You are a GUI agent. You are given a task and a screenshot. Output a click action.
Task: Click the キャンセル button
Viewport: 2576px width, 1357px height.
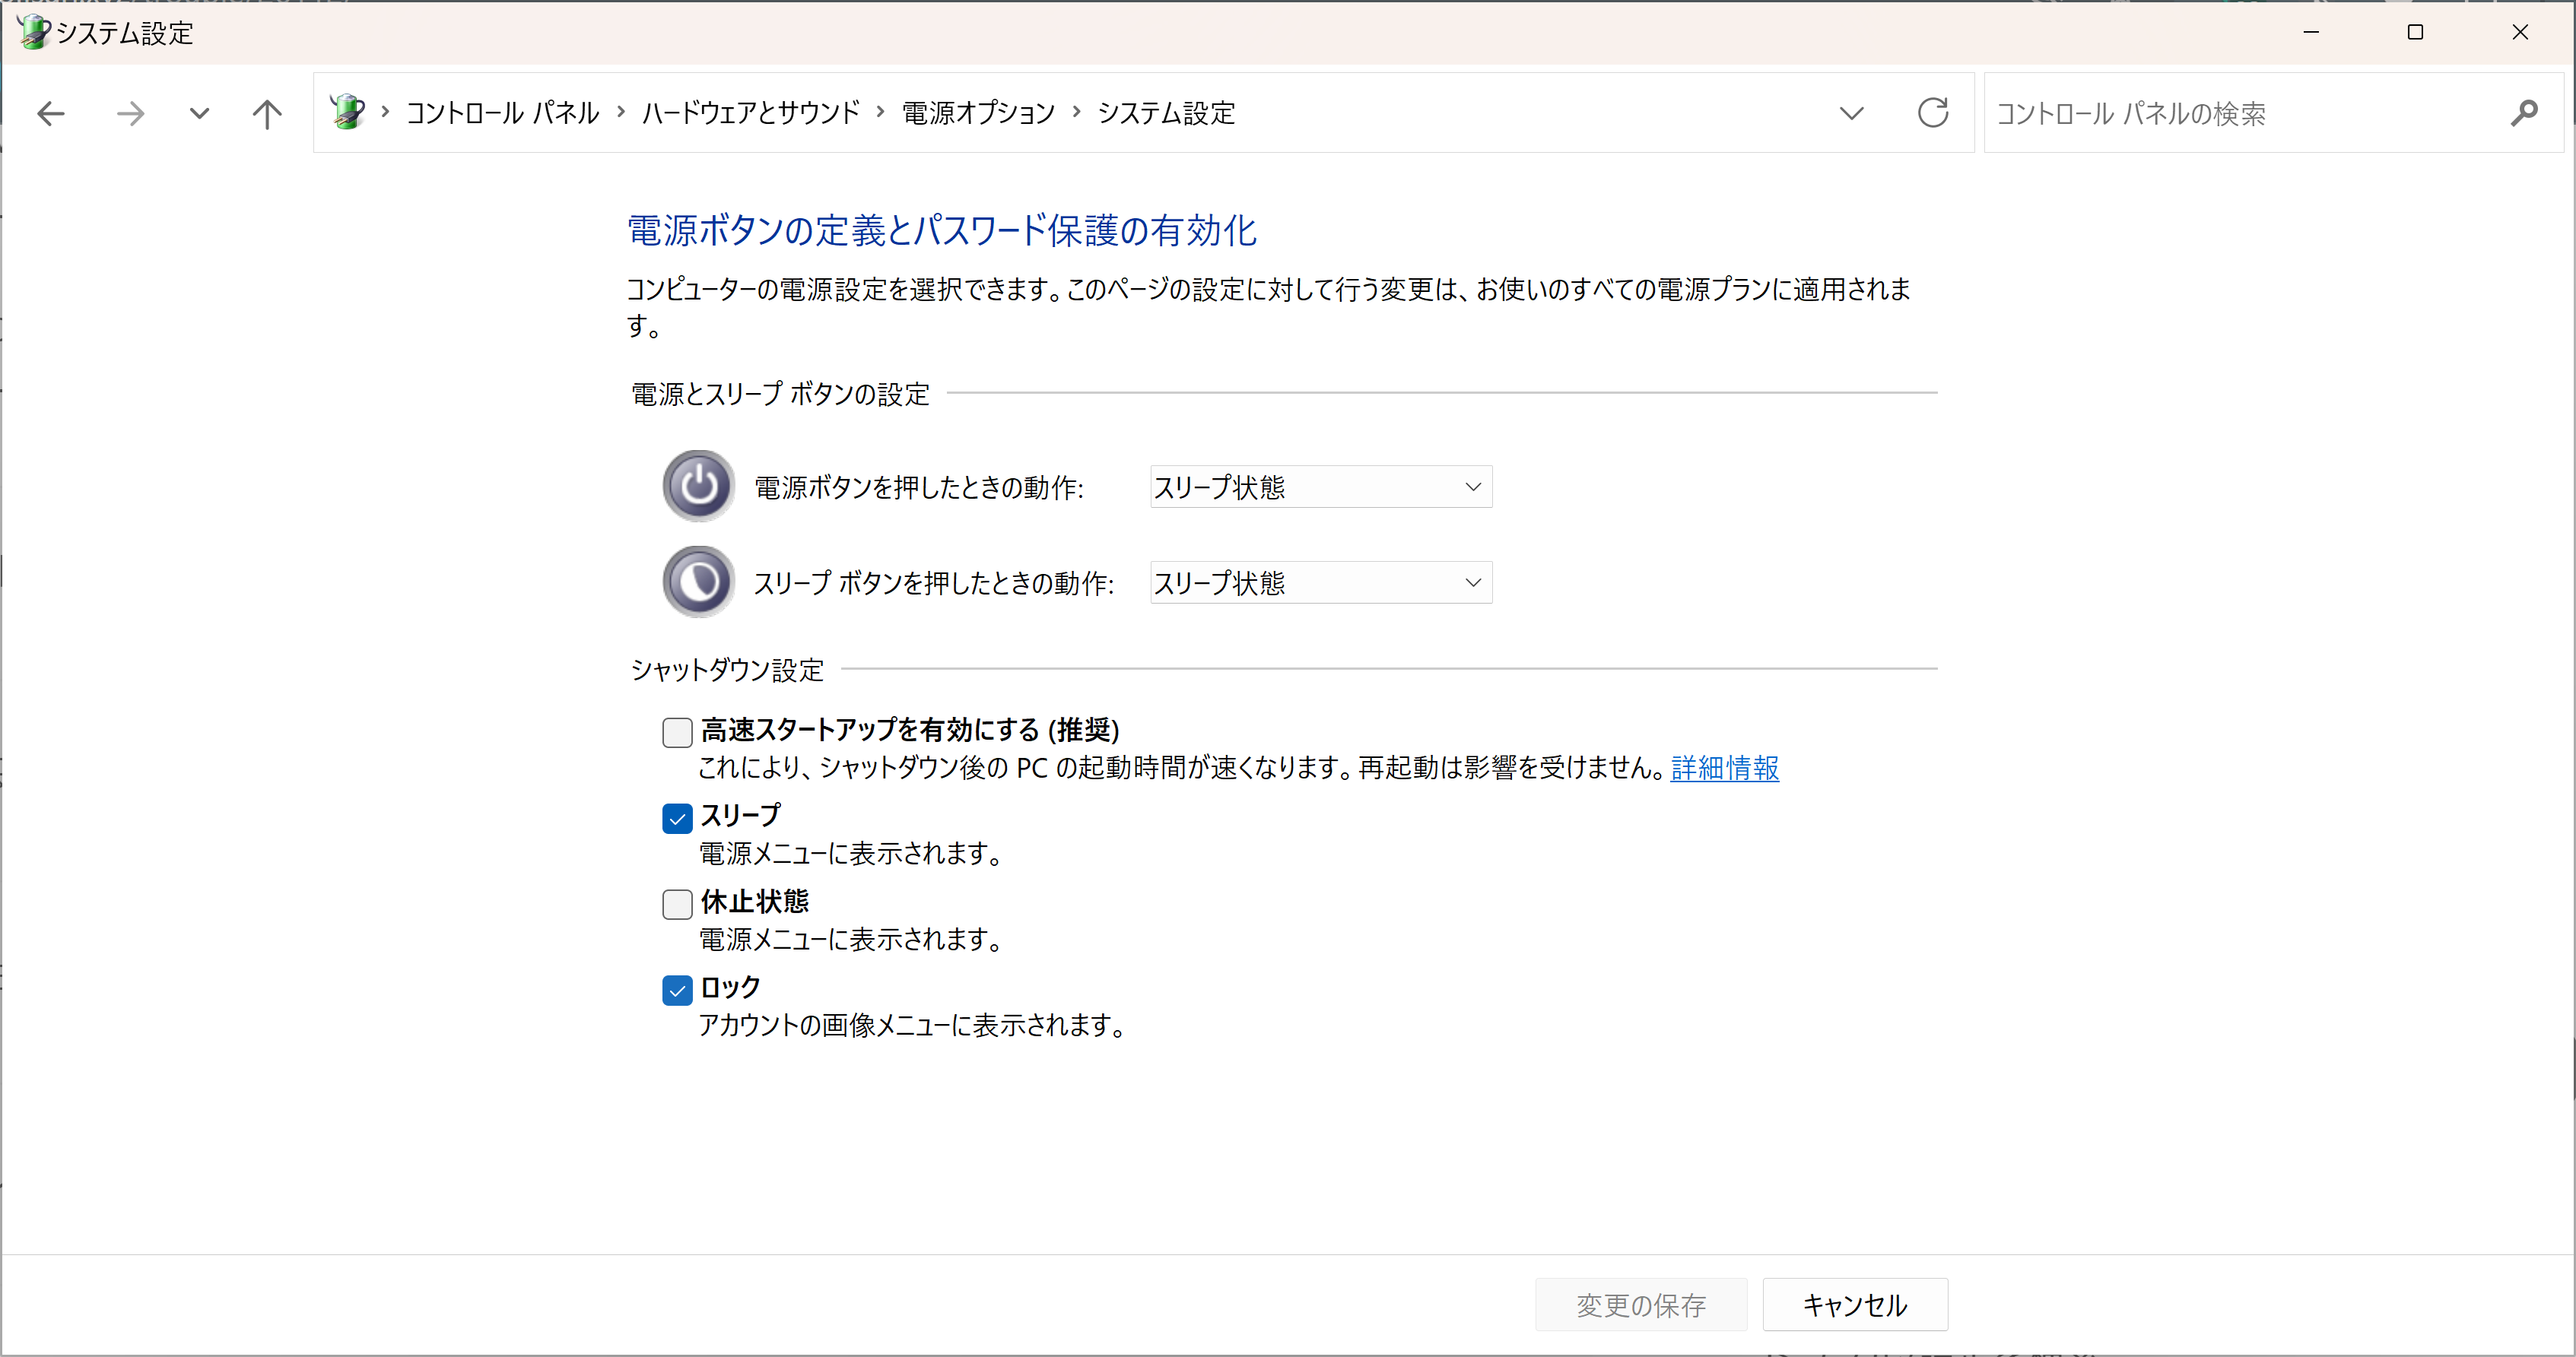click(x=1854, y=1305)
